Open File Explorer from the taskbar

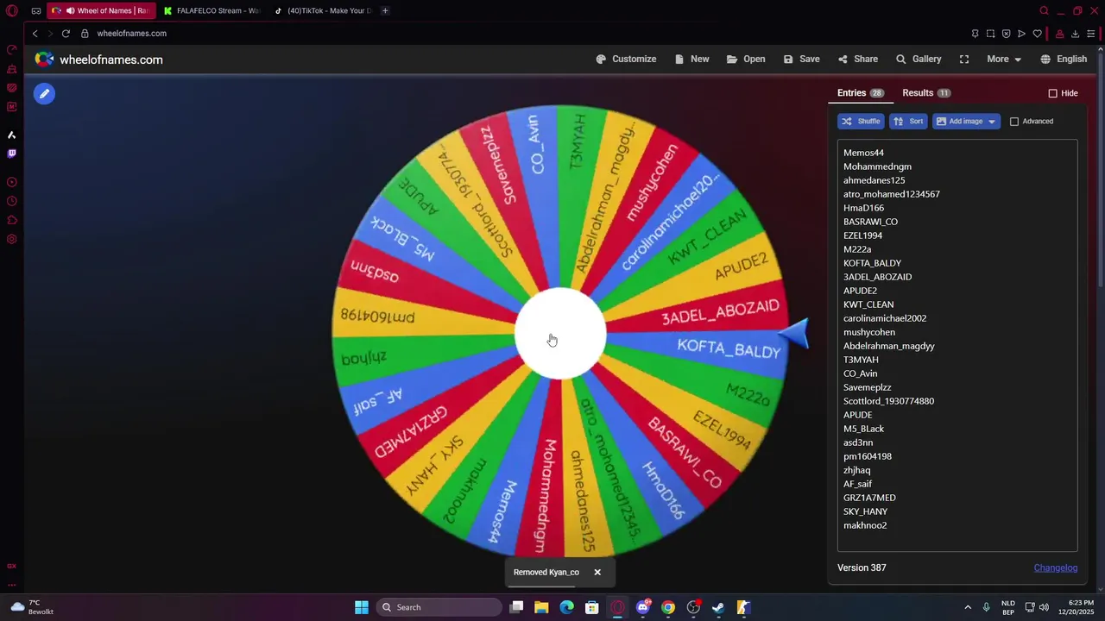(541, 607)
